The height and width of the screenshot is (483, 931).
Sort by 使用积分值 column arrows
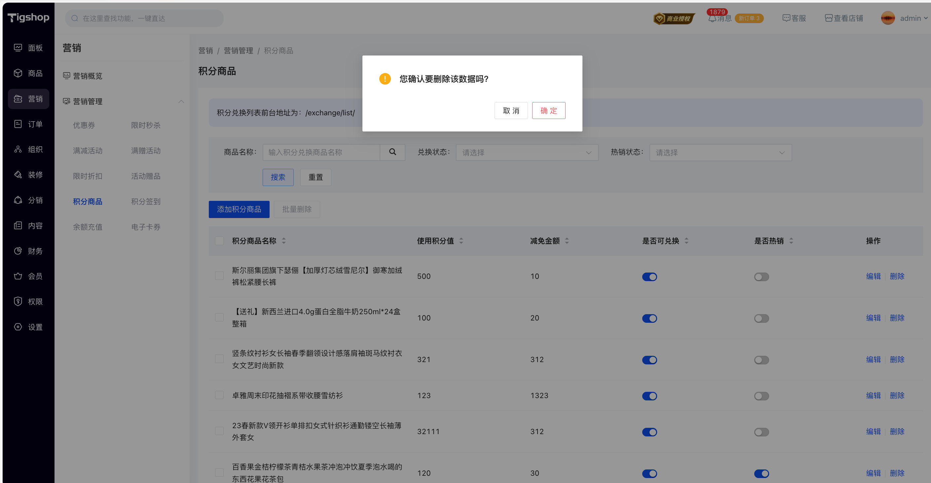(x=461, y=241)
